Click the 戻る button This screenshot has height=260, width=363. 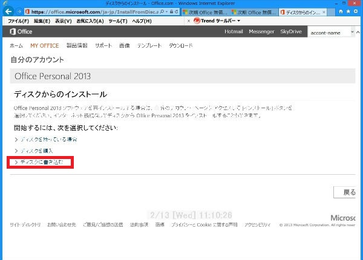(344, 192)
